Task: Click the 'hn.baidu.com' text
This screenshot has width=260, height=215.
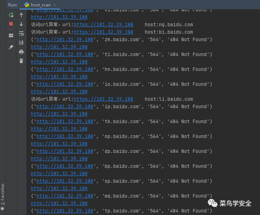Action: (122, 69)
